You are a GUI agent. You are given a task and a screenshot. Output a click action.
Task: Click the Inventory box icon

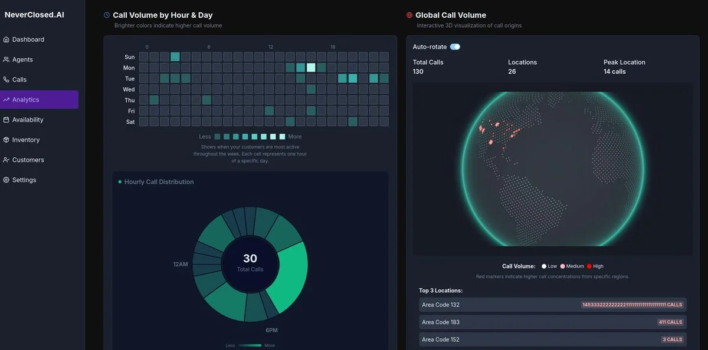pyautogui.click(x=7, y=140)
